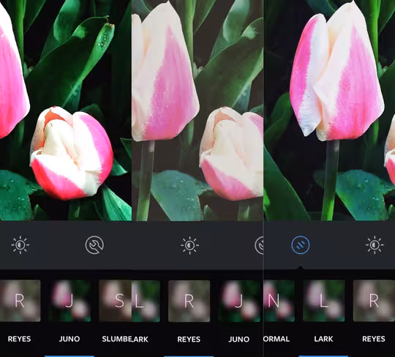Pick the Reyes thumbnail right of the selected Lark
The height and width of the screenshot is (357, 395).
(374, 301)
